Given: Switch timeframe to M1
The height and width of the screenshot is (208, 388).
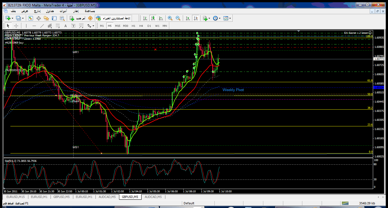Looking at the screenshot, I should coord(102,26).
